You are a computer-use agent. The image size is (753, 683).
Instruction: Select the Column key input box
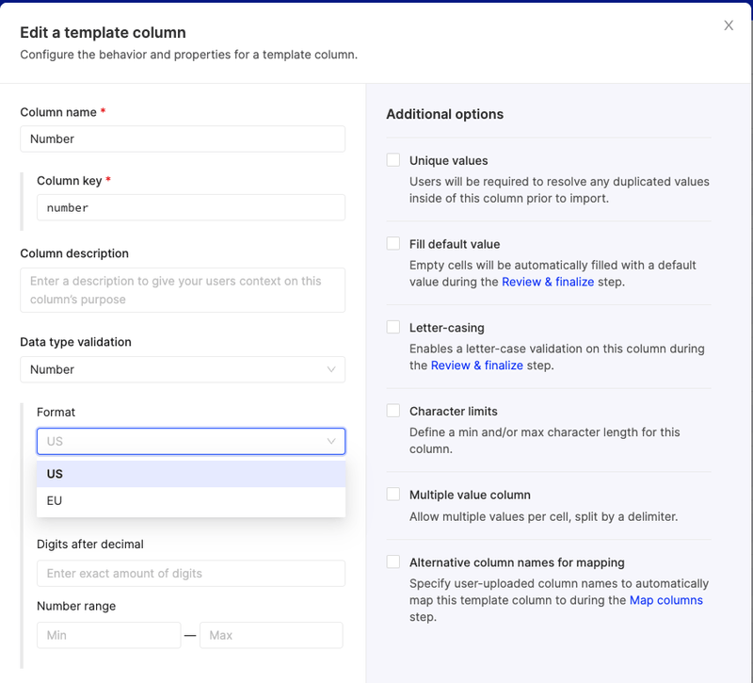tap(191, 207)
